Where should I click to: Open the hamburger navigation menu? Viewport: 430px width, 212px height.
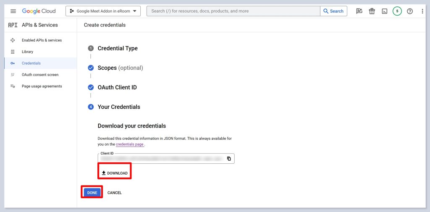pos(13,11)
